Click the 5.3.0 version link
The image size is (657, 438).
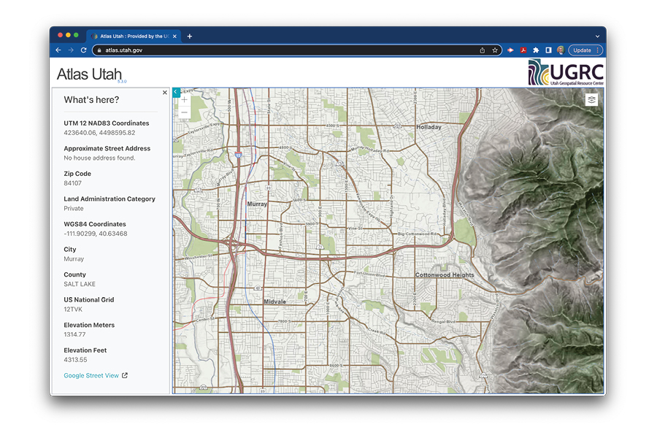122,81
